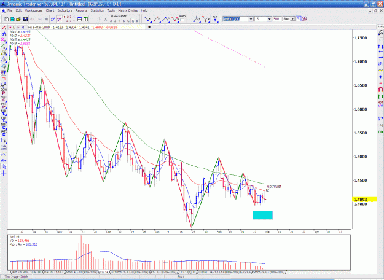
Task: Open the File menu
Action: [10, 10]
